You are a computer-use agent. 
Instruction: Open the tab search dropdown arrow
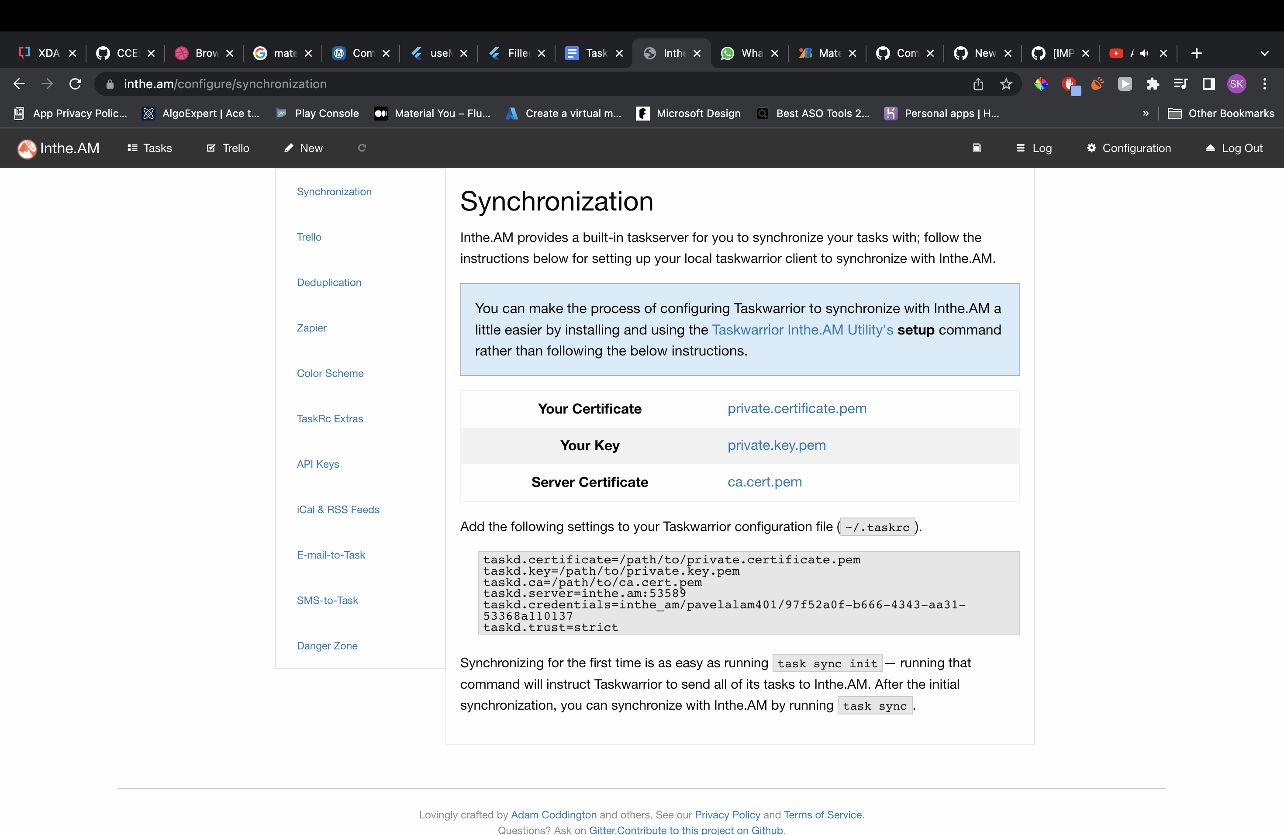(x=1265, y=53)
